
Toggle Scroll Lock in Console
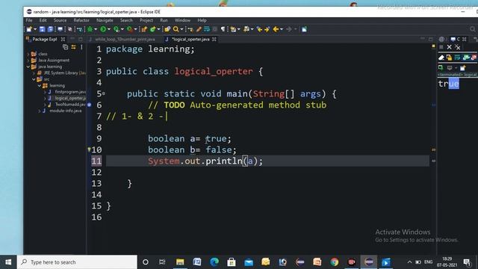tap(449, 58)
